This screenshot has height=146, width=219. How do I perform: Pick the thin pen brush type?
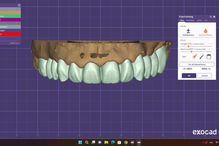pyautogui.click(x=202, y=57)
